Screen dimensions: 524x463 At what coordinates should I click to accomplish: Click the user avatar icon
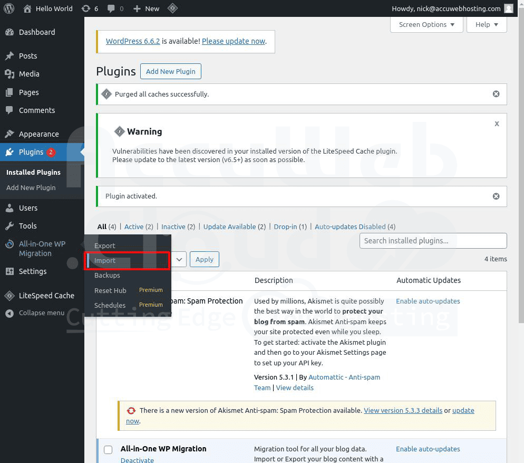pos(508,8)
